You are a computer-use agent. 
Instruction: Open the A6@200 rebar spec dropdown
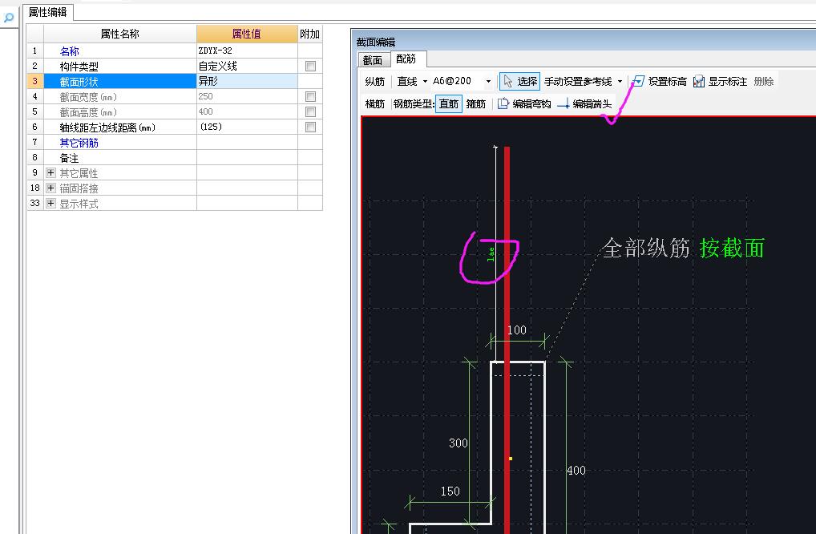(488, 81)
